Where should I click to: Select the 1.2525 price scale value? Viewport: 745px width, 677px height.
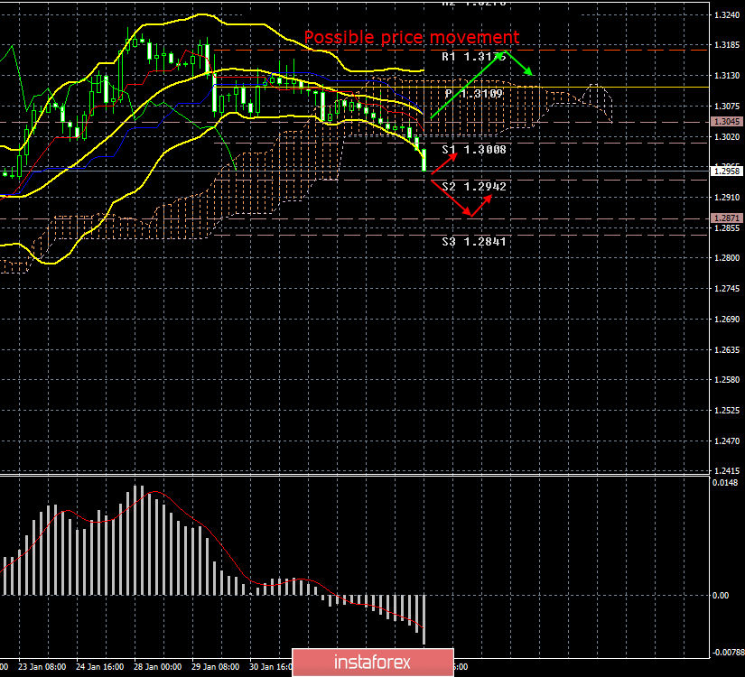727,410
